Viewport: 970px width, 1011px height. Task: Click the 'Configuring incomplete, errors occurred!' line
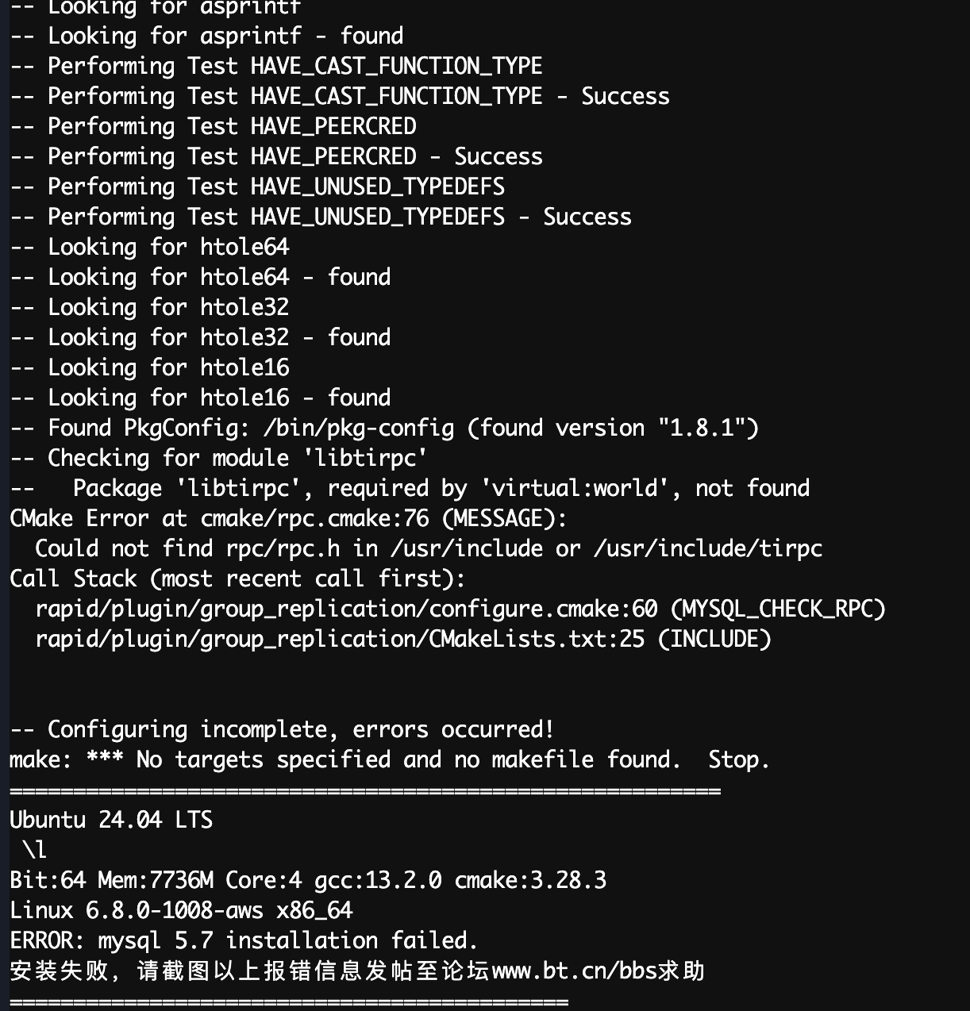coord(283,729)
